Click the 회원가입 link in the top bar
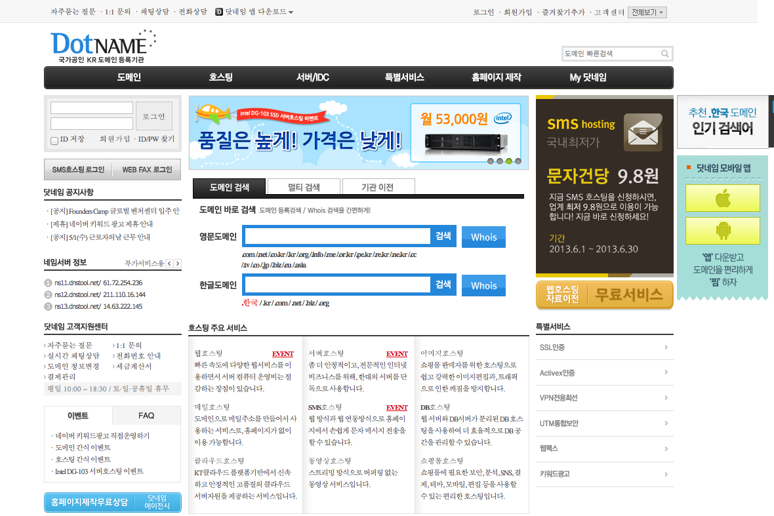Screen dimensions: 774x516 (x=518, y=12)
